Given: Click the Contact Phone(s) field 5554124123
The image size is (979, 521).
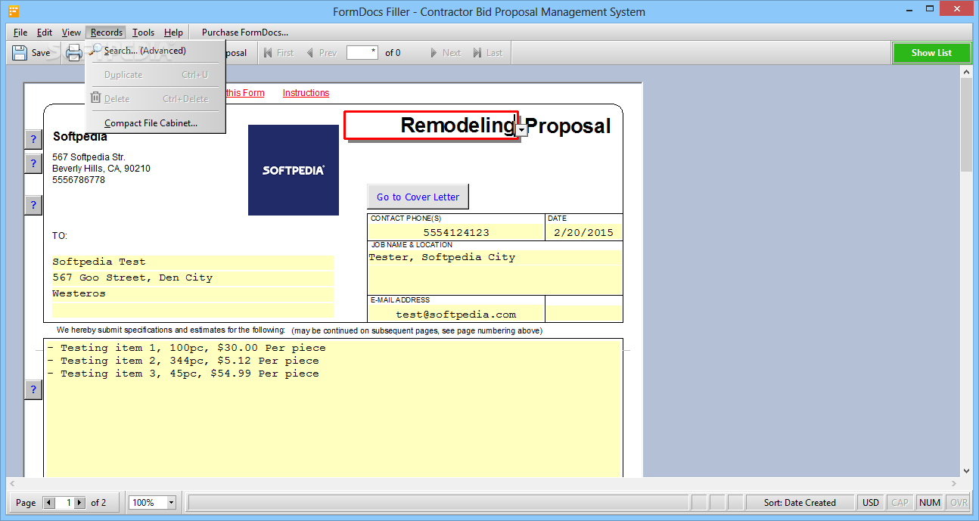Looking at the screenshot, I should 456,232.
